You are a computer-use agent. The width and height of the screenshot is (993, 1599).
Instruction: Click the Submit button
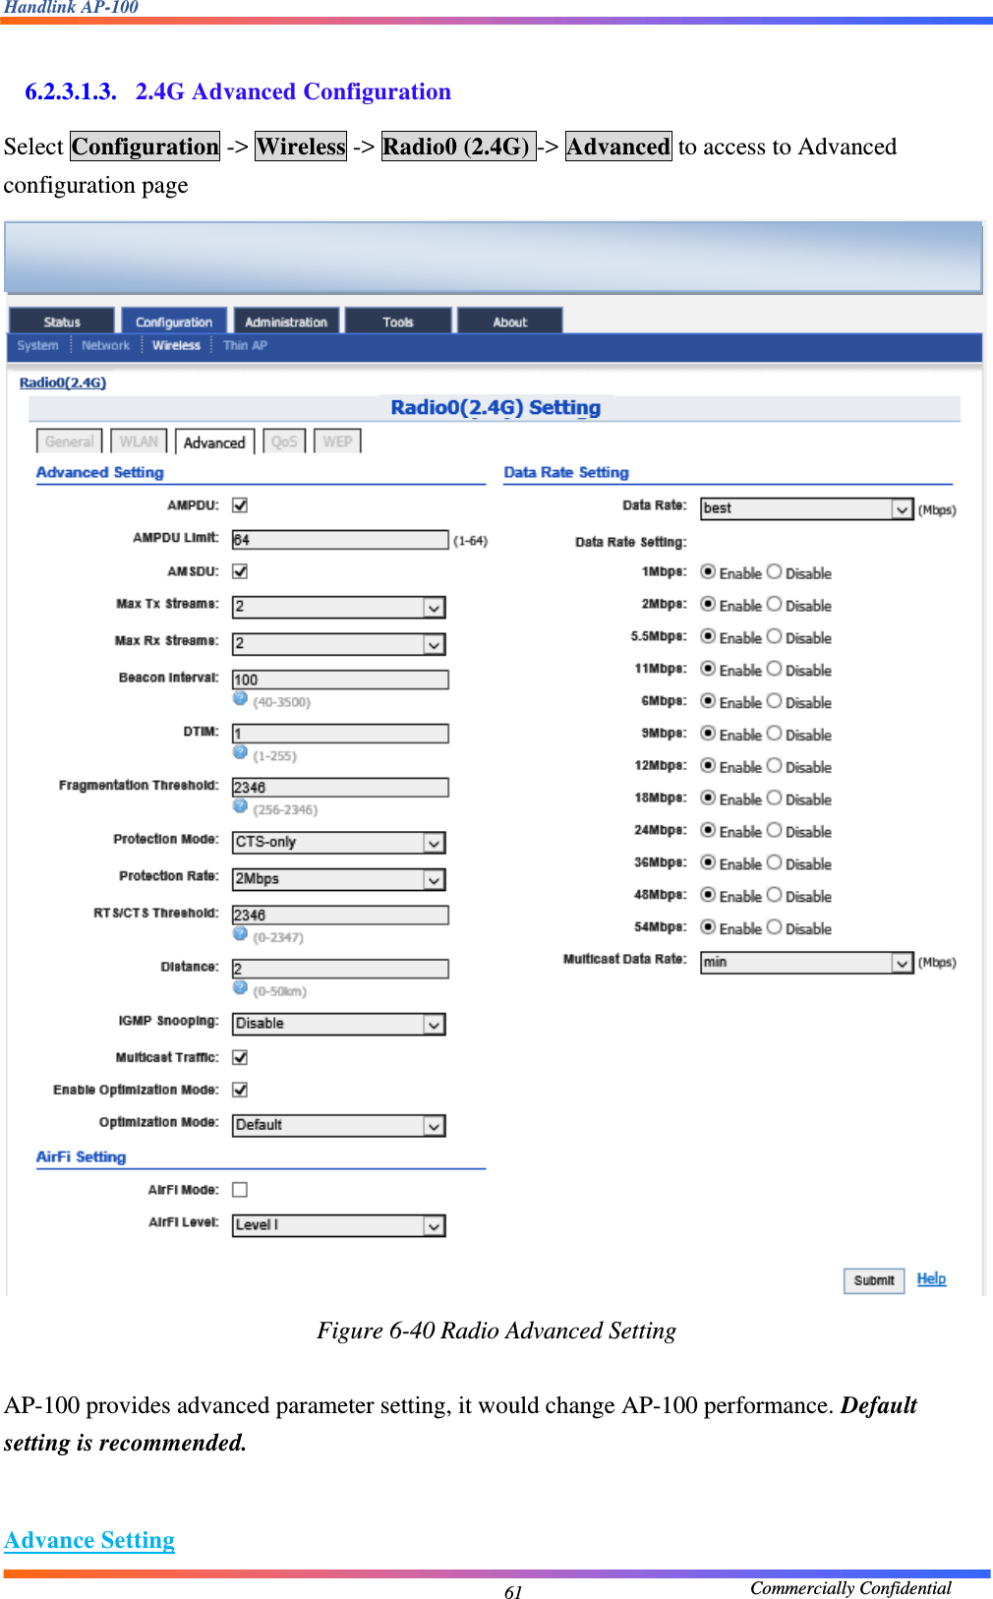point(874,1280)
